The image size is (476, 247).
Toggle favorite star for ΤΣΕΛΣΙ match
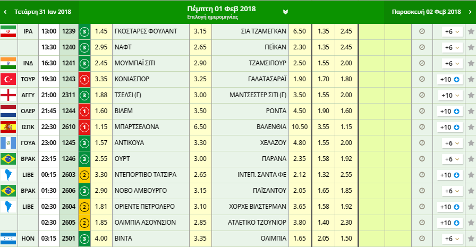471,96
